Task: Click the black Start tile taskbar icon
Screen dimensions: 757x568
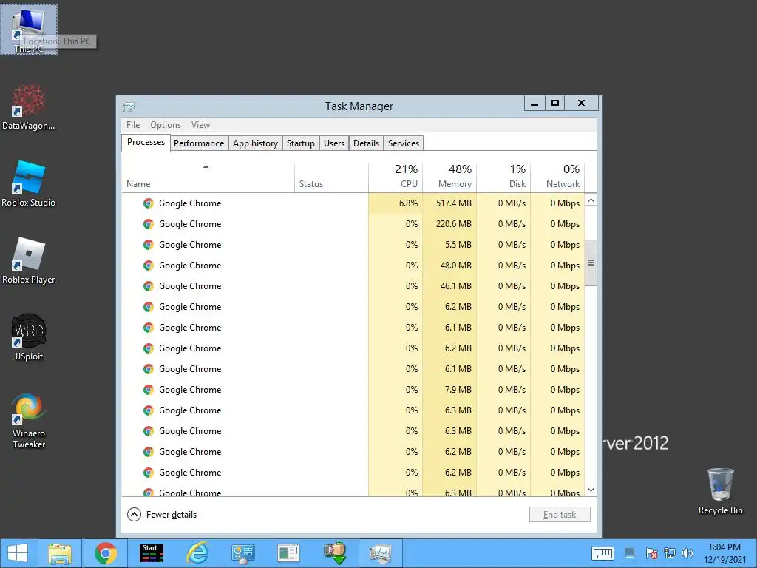Action: tap(151, 553)
